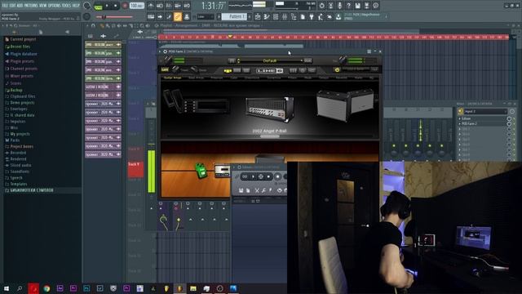Select paint brush icon in main toolbar
Viewport: 522px width, 294px height.
click(169, 16)
